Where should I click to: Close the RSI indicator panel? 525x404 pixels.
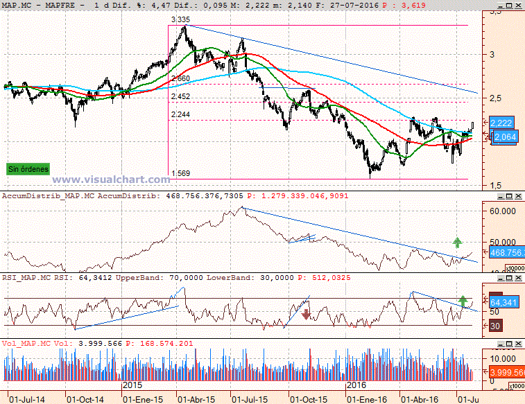(x=518, y=278)
